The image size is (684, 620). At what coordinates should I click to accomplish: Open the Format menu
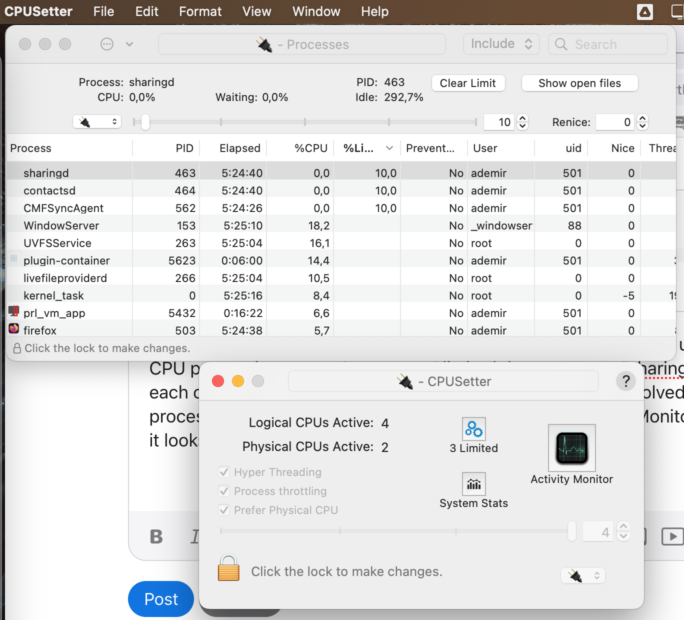coord(200,11)
